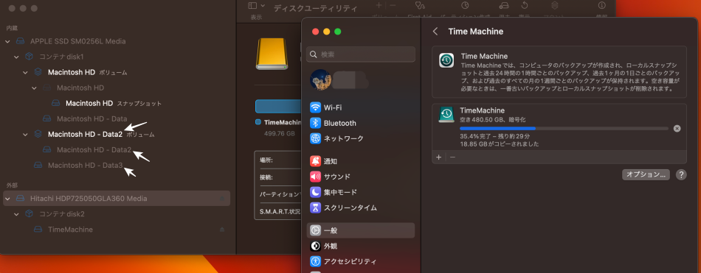Run First Aid via the stethoscope icon
This screenshot has width=701, height=273.
pyautogui.click(x=419, y=5)
